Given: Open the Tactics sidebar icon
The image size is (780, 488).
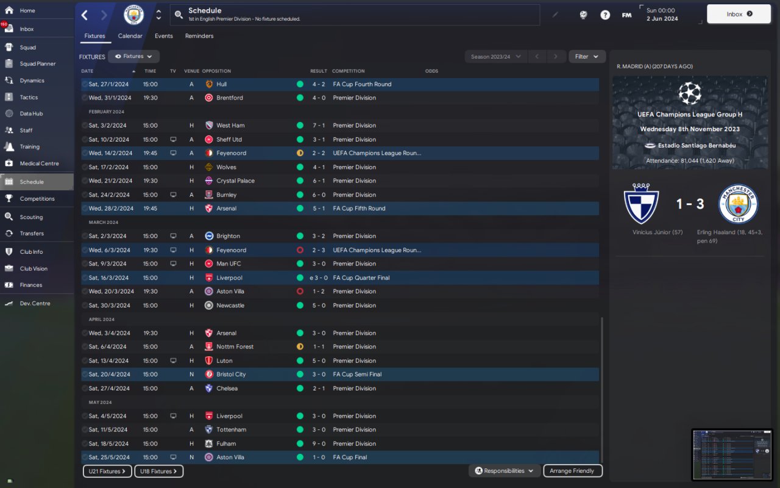Looking at the screenshot, I should click(x=9, y=97).
